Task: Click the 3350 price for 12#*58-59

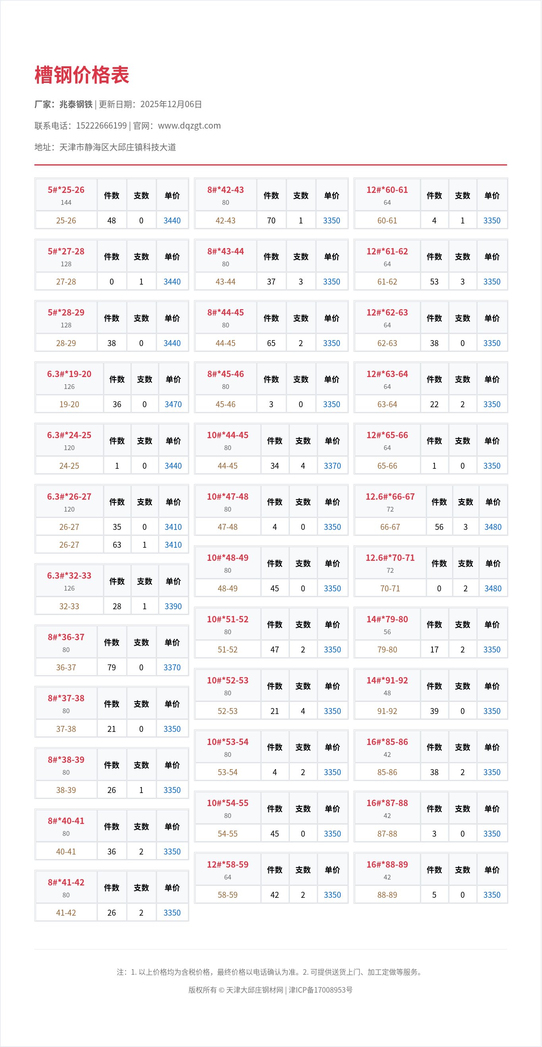Action: 332,895
